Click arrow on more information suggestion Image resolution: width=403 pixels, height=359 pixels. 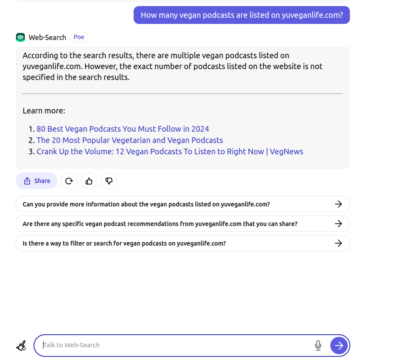point(339,204)
